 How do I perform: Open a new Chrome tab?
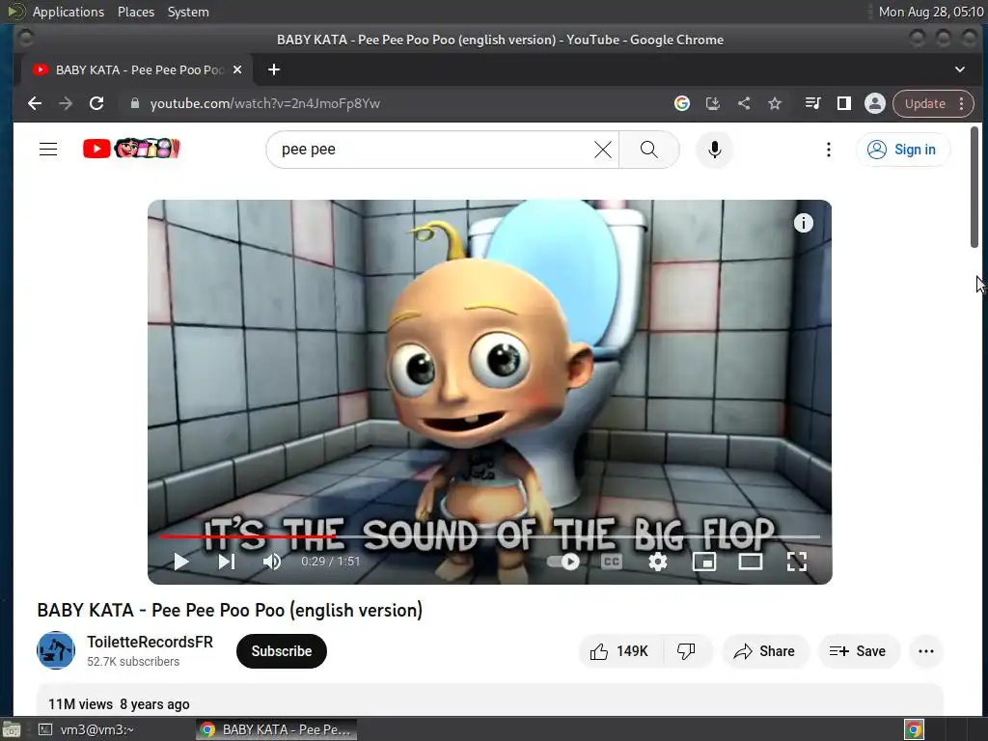point(273,69)
